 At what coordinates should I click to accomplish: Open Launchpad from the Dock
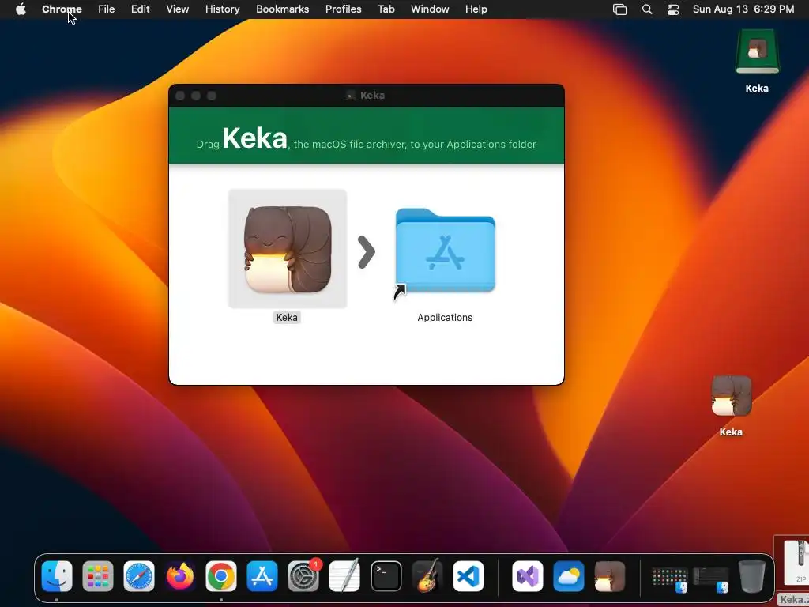(x=97, y=576)
